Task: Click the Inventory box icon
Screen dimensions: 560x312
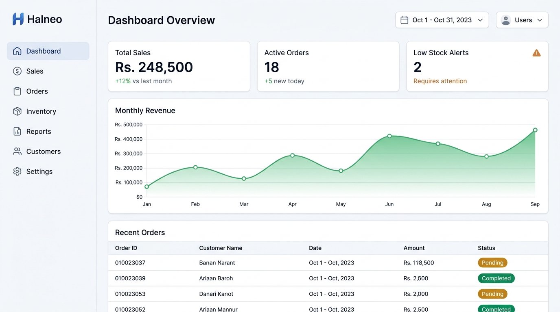Action: [17, 111]
